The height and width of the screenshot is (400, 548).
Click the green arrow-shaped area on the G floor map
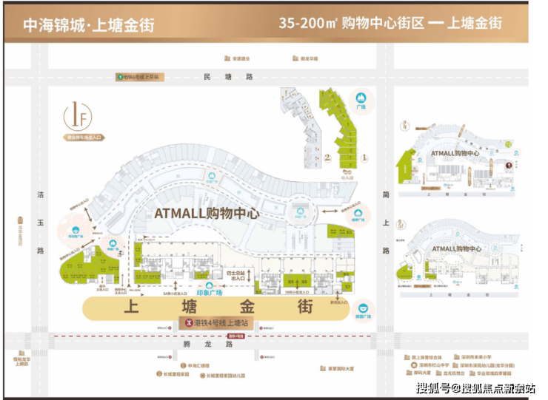click(x=405, y=166)
